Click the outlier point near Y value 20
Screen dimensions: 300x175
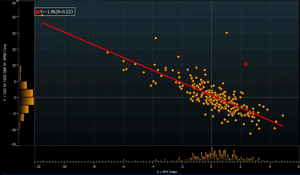point(227,33)
